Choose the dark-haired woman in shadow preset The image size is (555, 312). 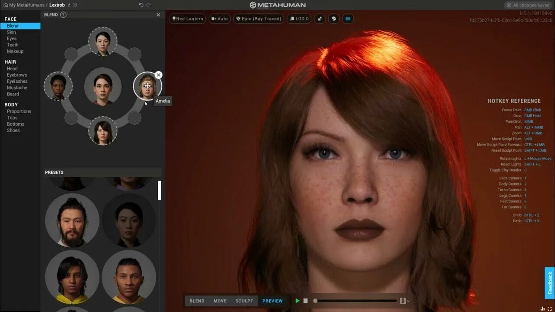point(129,220)
